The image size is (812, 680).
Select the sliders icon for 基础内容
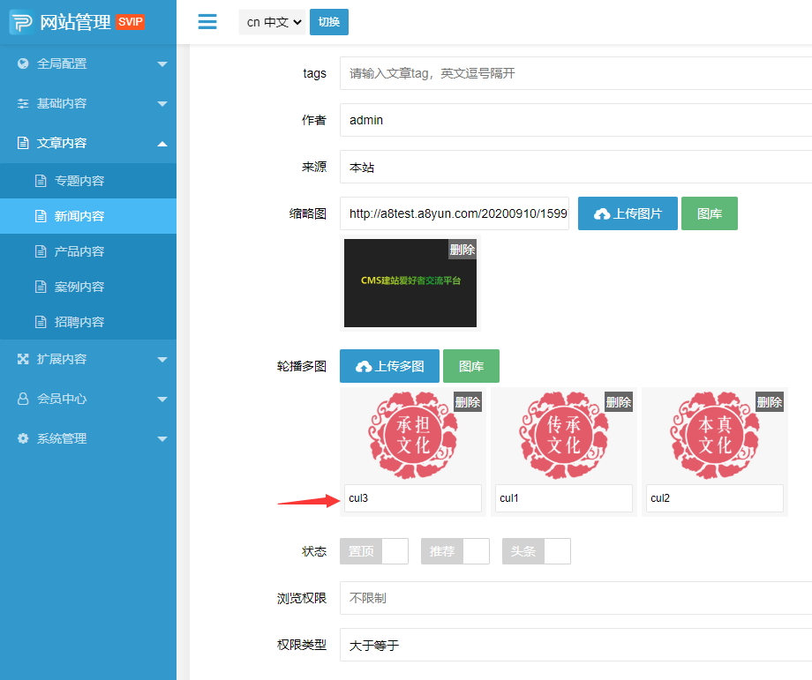pos(21,103)
